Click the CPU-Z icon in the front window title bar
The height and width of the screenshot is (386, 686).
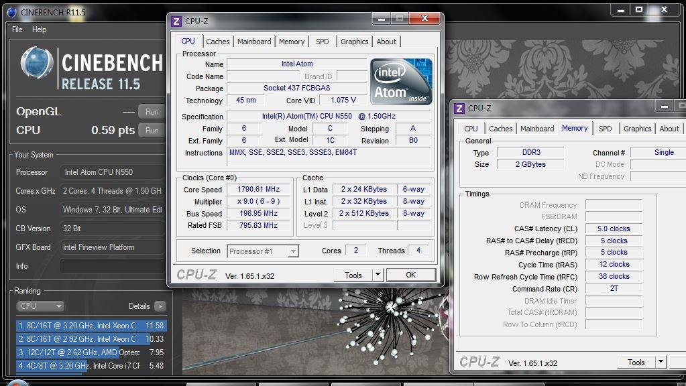pos(176,21)
